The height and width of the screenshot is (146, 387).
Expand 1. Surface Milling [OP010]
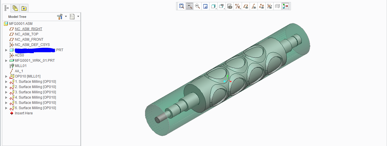[6, 82]
